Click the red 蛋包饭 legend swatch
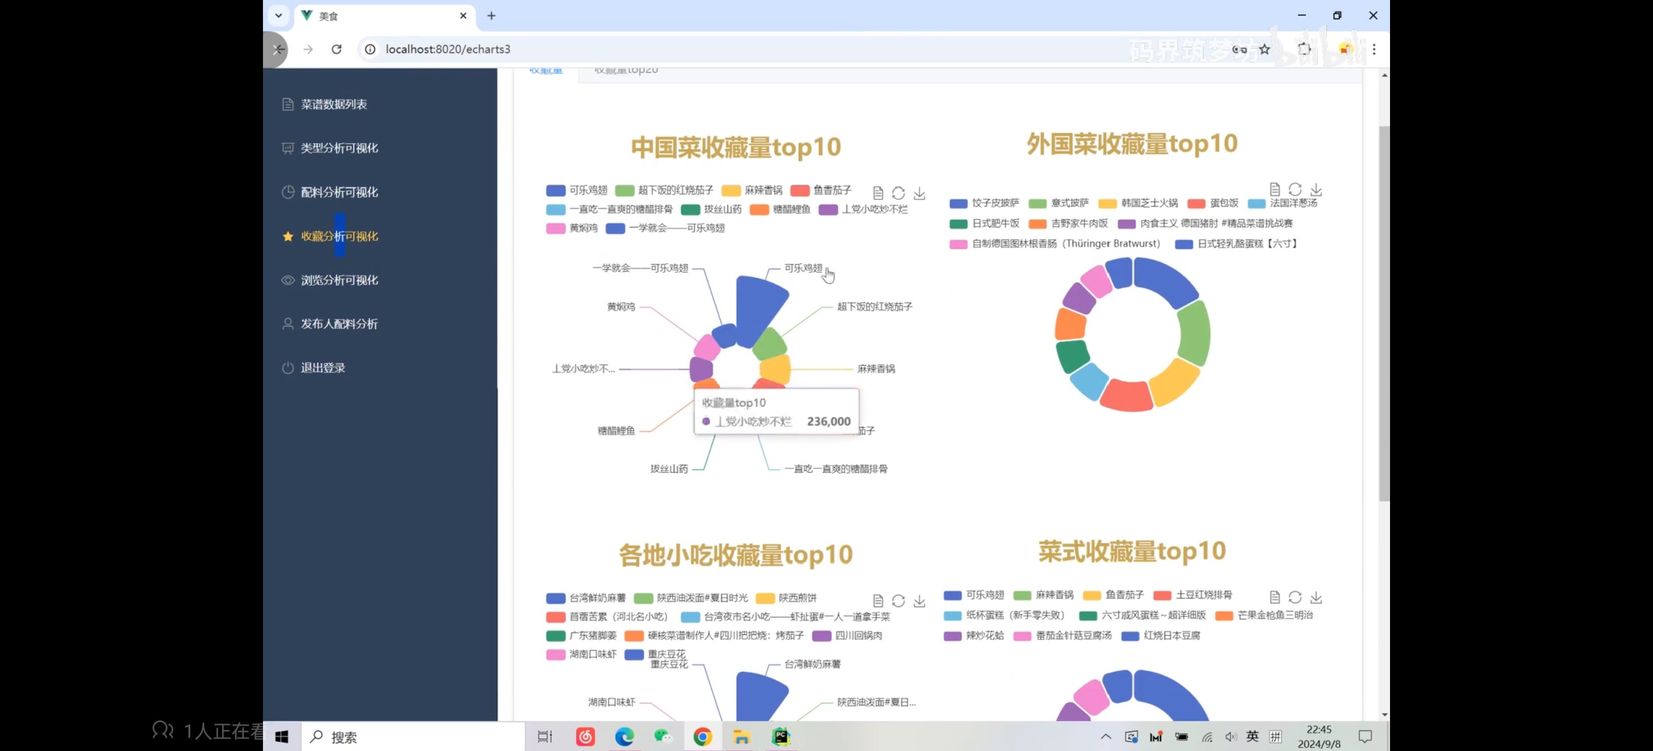The width and height of the screenshot is (1653, 751). pos(1196,203)
